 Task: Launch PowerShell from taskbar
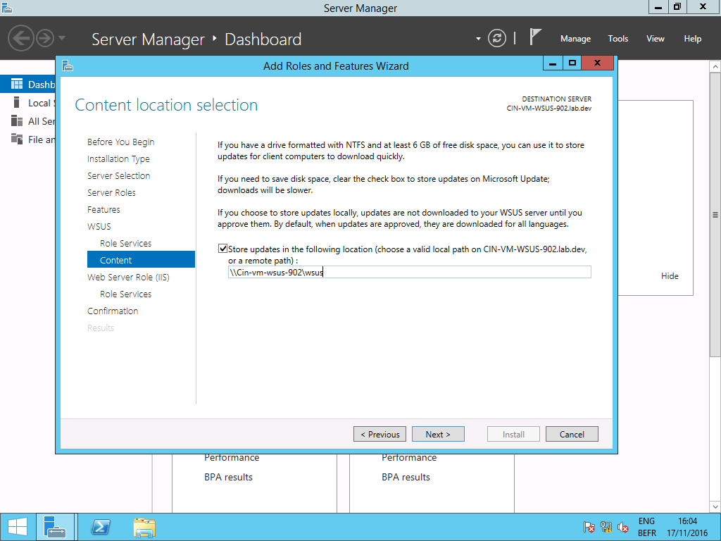(100, 527)
